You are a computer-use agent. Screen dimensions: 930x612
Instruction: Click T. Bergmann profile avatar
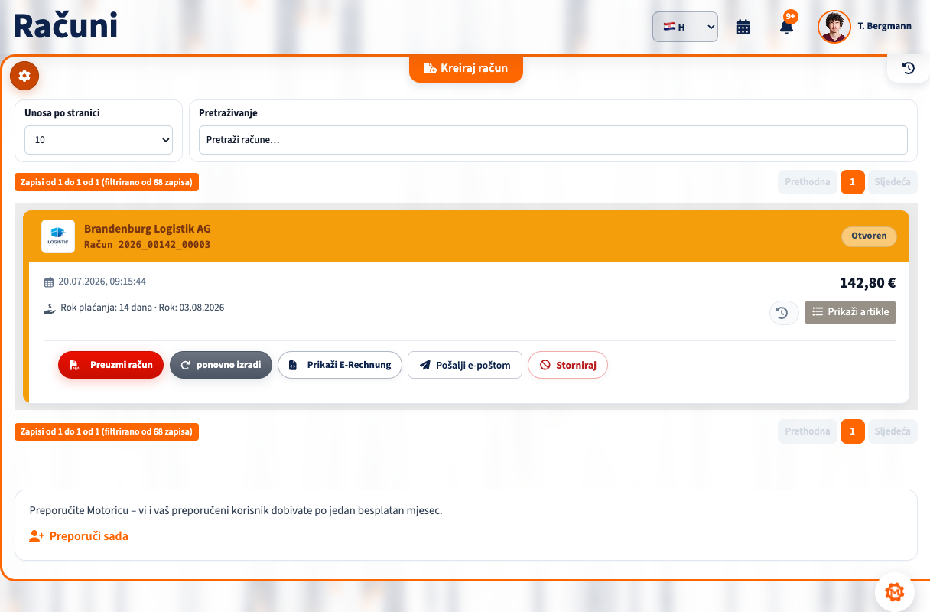834,27
